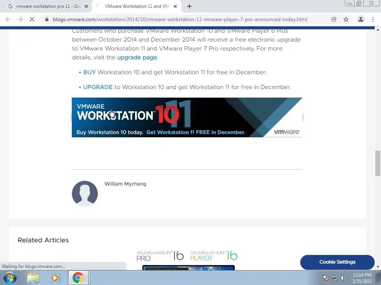Viewport: 381px width, 285px height.
Task: Stop loading the page
Action: click(x=32, y=19)
